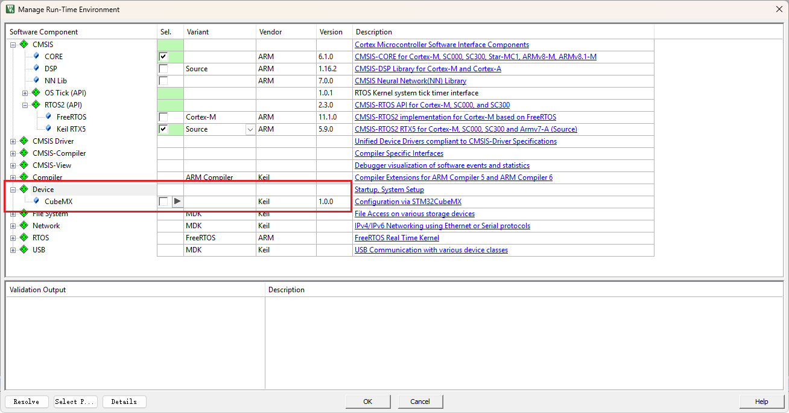Open the CMSIS Neural Network(NN) Library link
This screenshot has height=413, width=789.
pyautogui.click(x=410, y=81)
